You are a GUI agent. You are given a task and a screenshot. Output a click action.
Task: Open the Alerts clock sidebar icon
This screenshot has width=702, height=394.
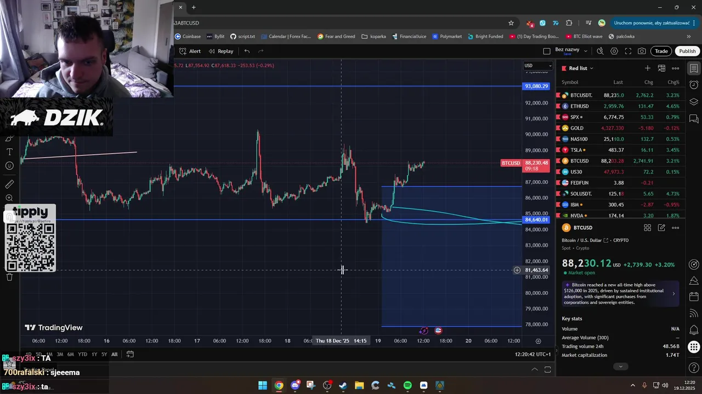pyautogui.click(x=694, y=85)
